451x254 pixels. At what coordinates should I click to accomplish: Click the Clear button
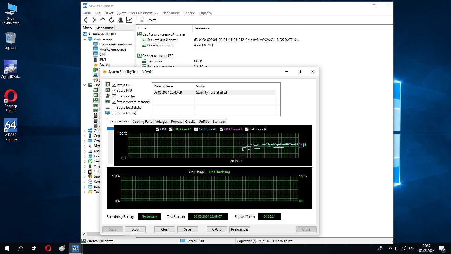pyautogui.click(x=165, y=229)
